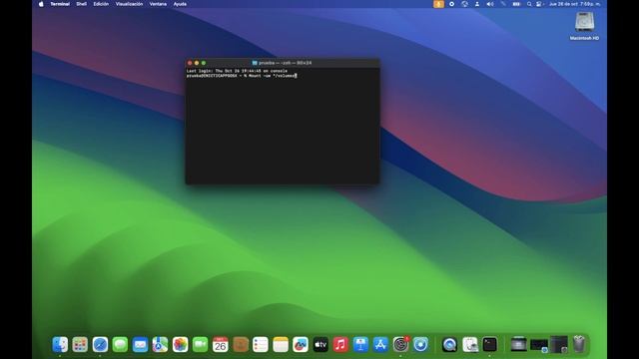The height and width of the screenshot is (359, 639).
Task: Launch FaceTime from the Dock
Action: point(200,345)
